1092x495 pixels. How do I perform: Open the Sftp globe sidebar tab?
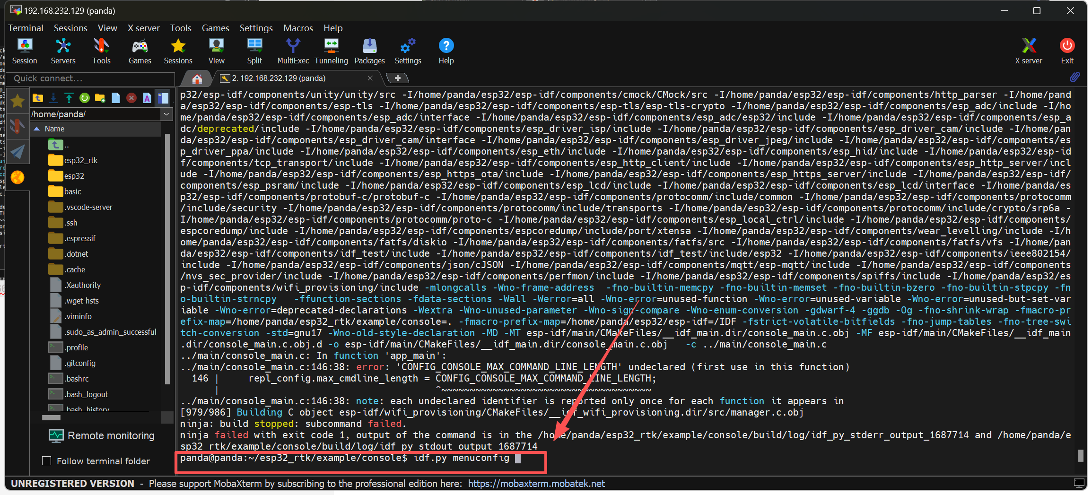[17, 177]
